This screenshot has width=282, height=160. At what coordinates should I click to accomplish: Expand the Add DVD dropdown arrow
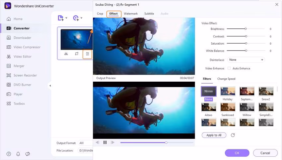(x=82, y=18)
